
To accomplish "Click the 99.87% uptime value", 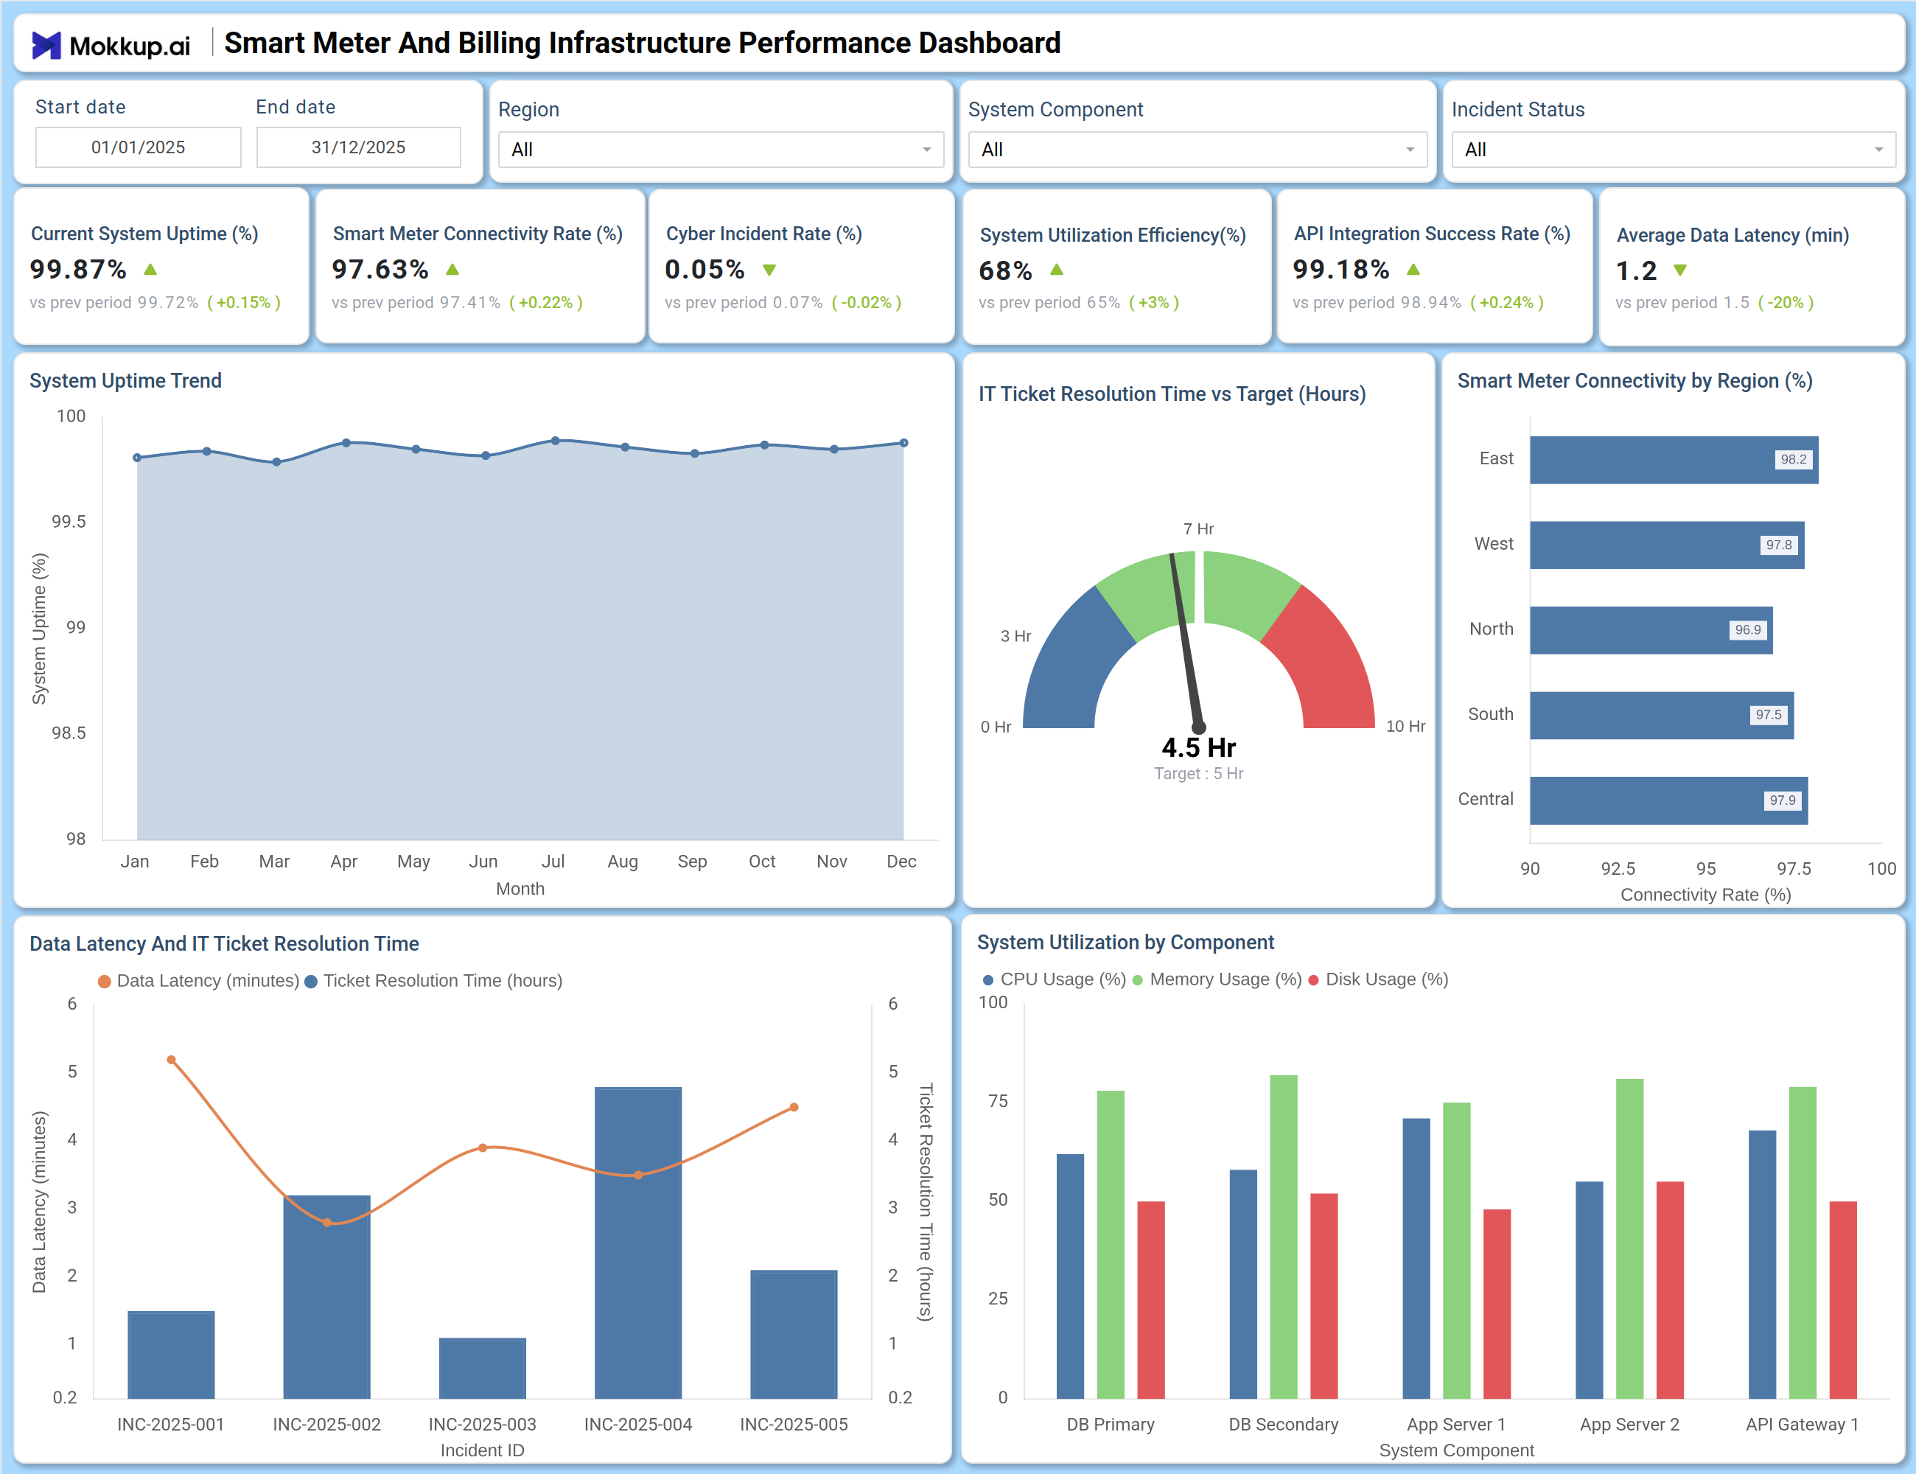I will 78,269.
